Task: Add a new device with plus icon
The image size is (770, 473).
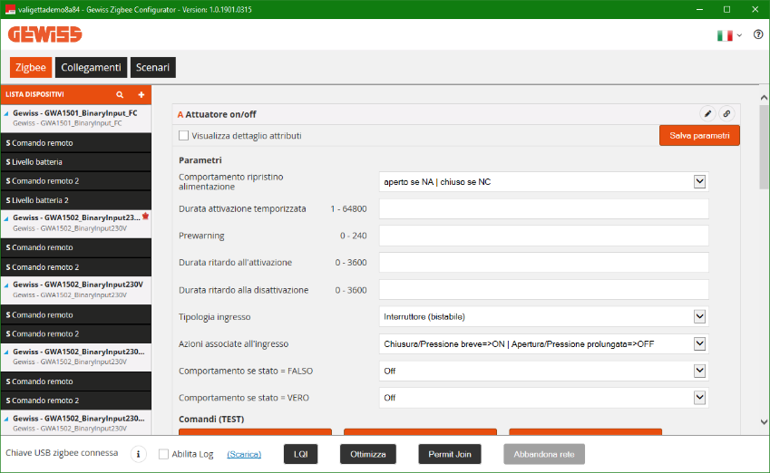Action: 141,95
